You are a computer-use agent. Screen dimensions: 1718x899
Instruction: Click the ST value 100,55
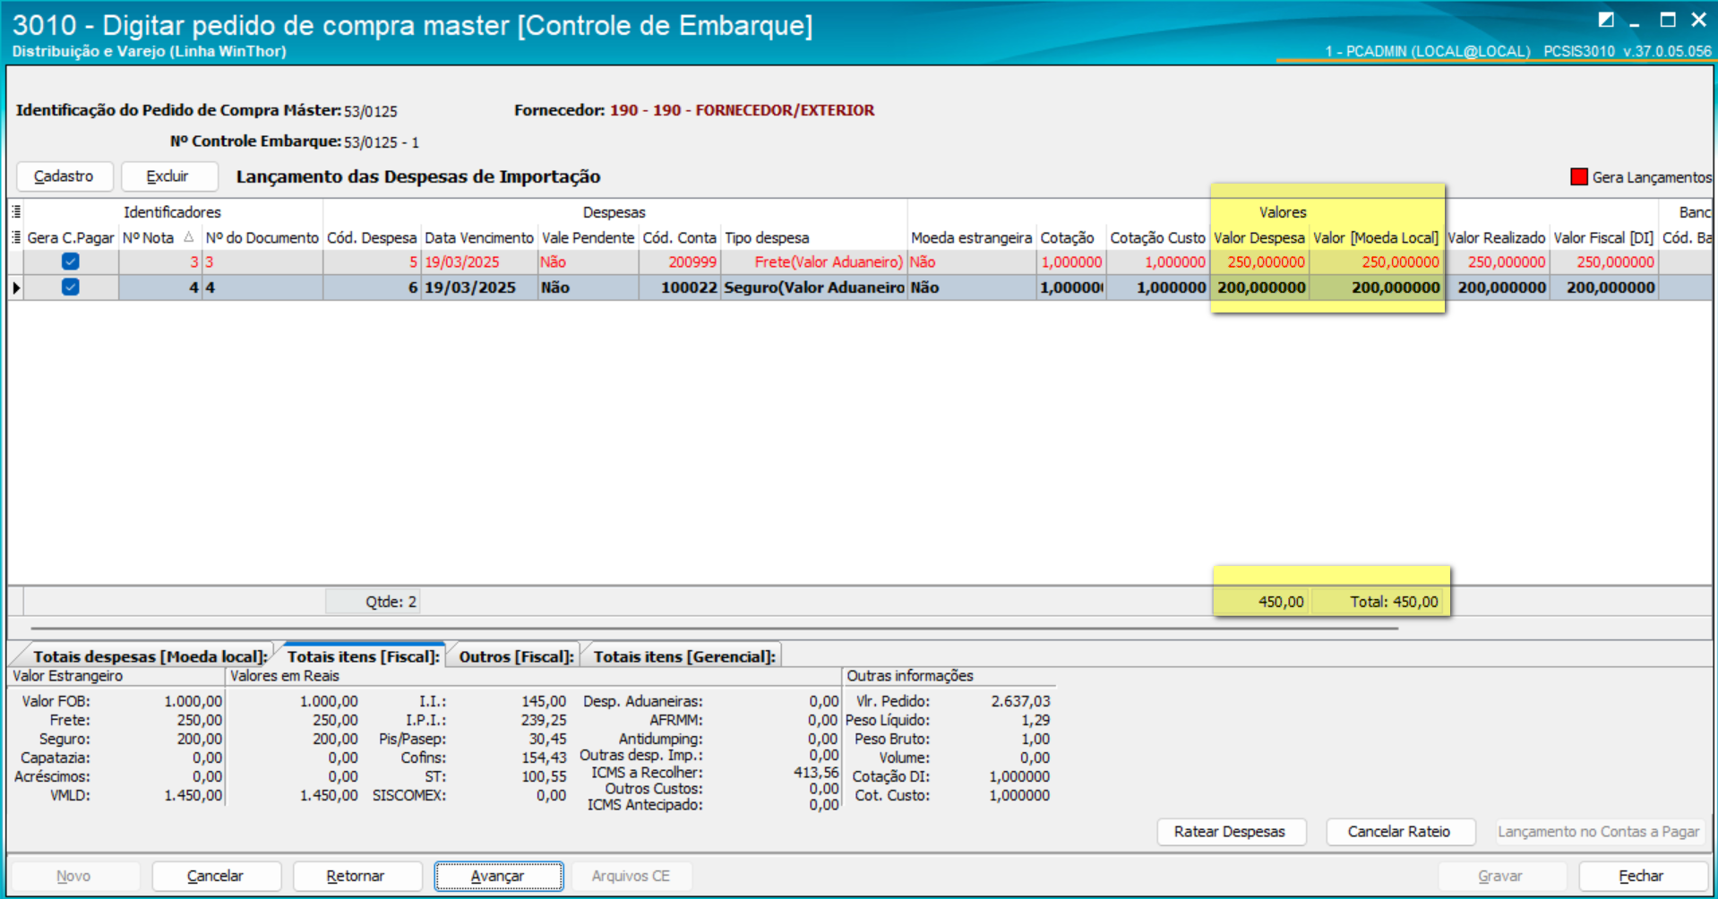[544, 776]
